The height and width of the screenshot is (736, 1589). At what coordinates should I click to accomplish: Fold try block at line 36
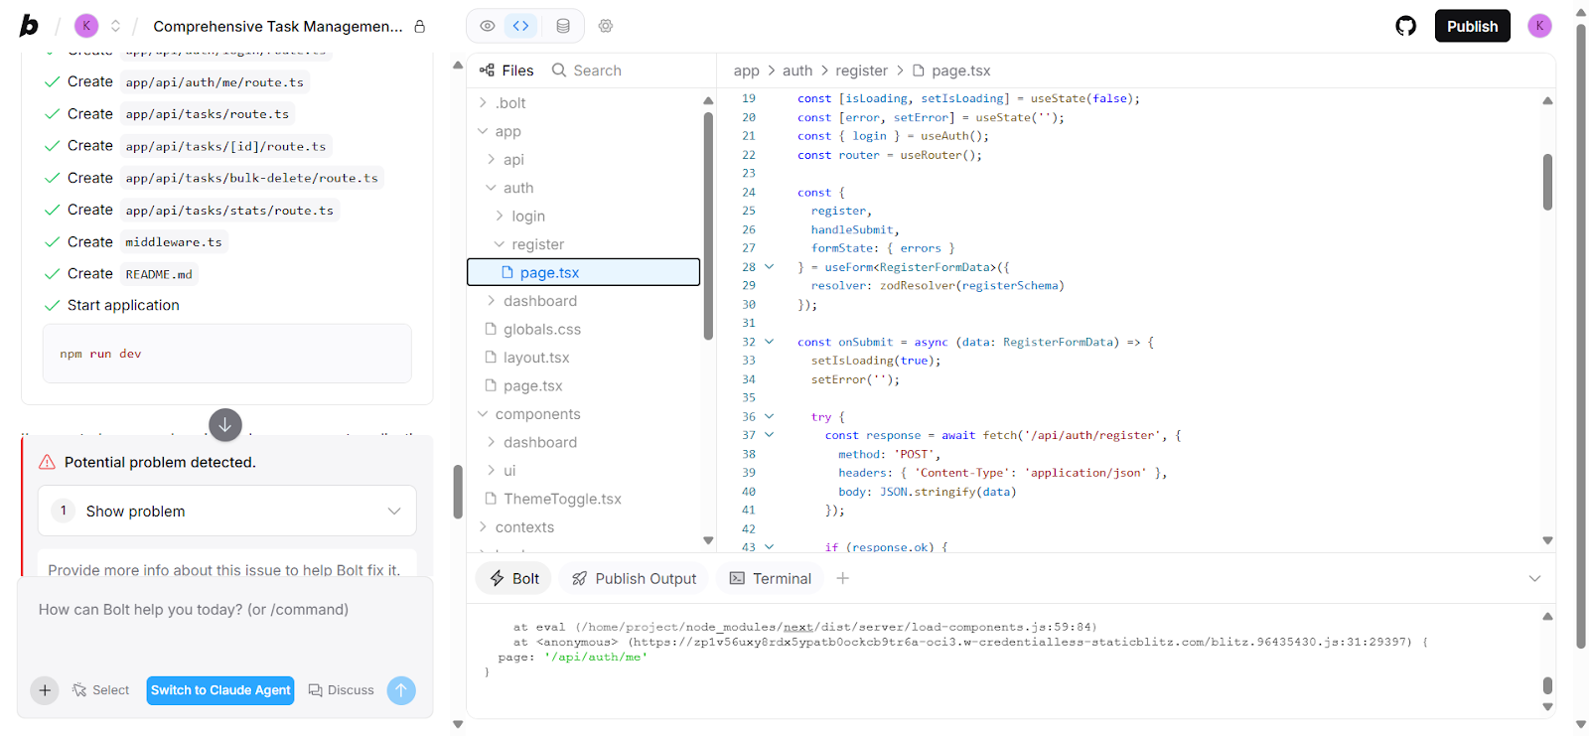769,417
